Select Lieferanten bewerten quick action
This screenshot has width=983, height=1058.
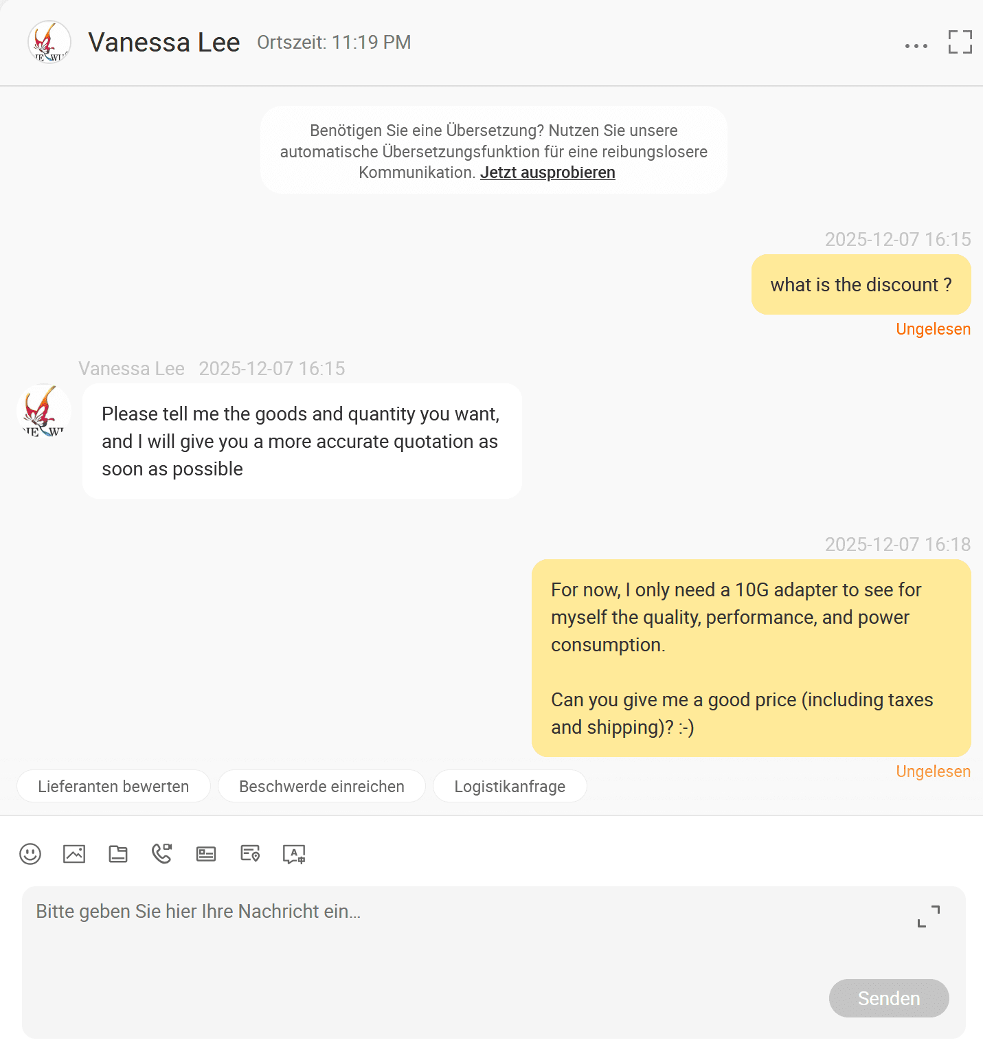(x=113, y=786)
